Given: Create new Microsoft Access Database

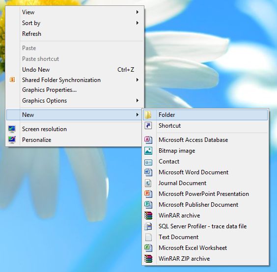Looking at the screenshot, I should [x=205, y=140].
